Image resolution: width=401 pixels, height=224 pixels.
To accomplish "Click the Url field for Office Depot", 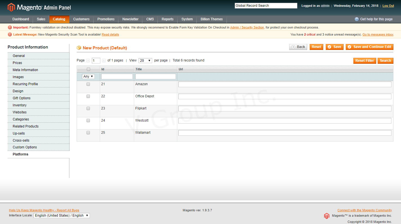I will tap(285, 96).
